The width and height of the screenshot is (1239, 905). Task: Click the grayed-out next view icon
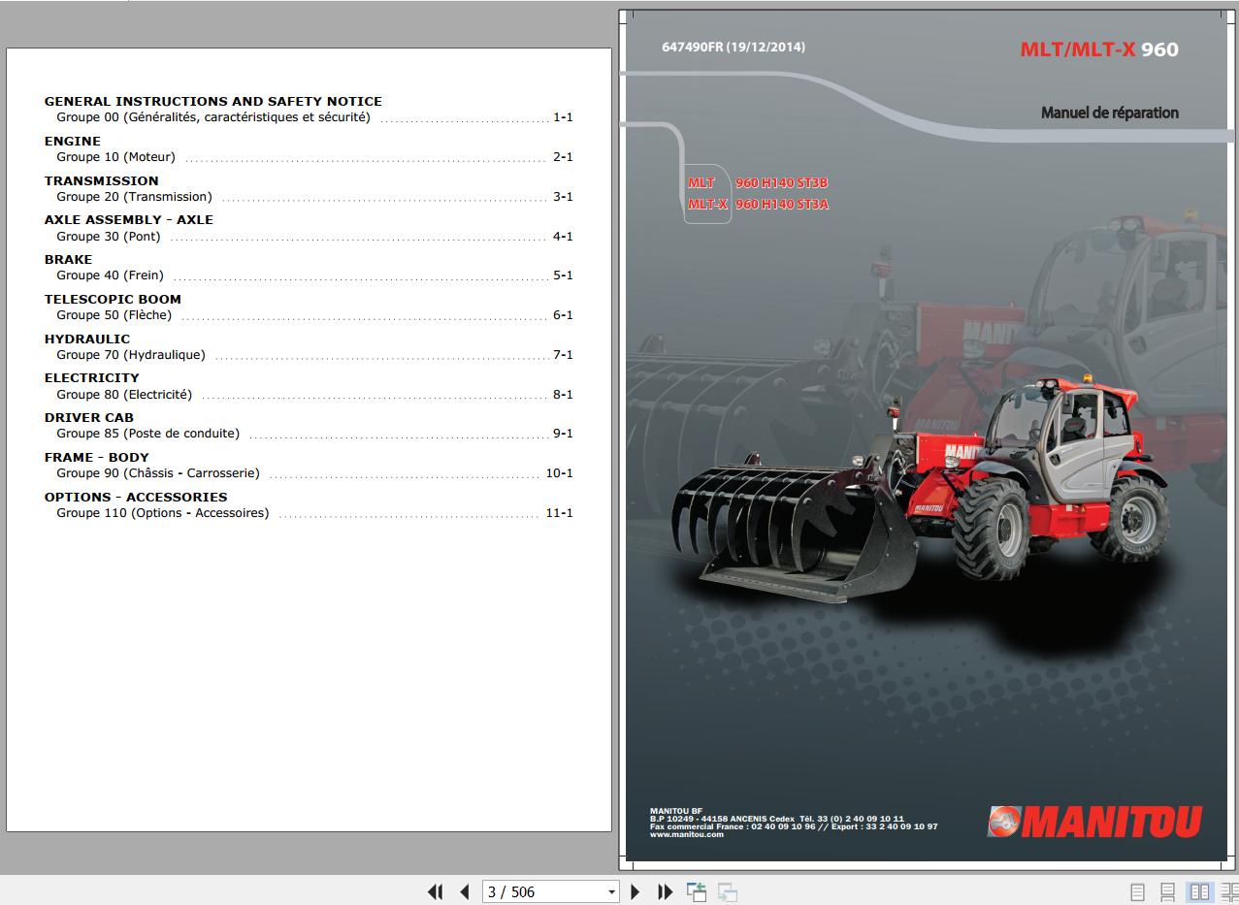pos(727,891)
